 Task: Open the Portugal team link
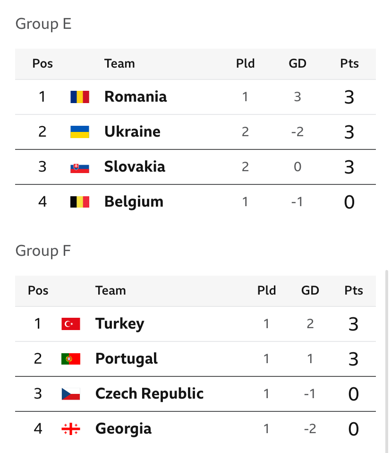click(127, 359)
